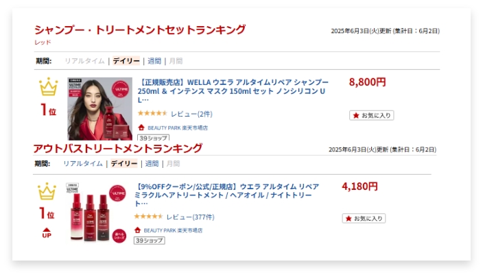Click the crown icon for shampoo set ranking

48,87
